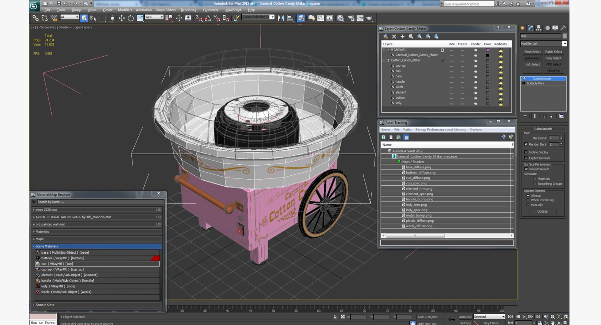
Task: Toggle TurboSmooth modifier lightbulb
Action: [525, 79]
